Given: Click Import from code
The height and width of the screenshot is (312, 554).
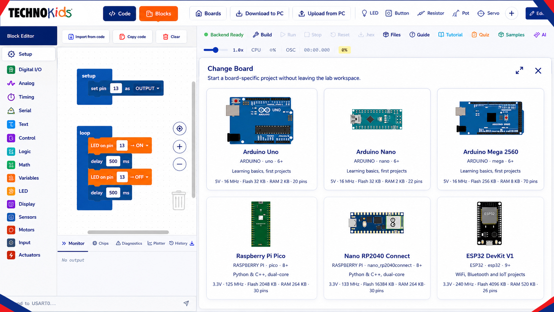Looking at the screenshot, I should click(86, 37).
